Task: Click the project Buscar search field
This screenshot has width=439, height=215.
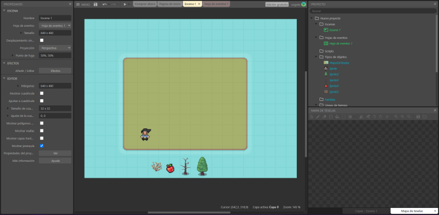Action: pyautogui.click(x=373, y=11)
